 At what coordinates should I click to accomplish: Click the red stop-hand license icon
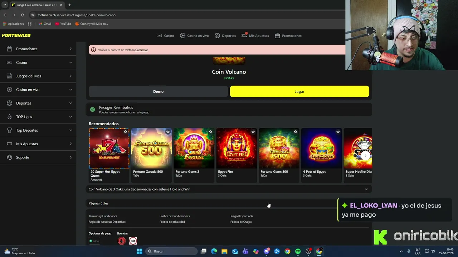tap(122, 241)
